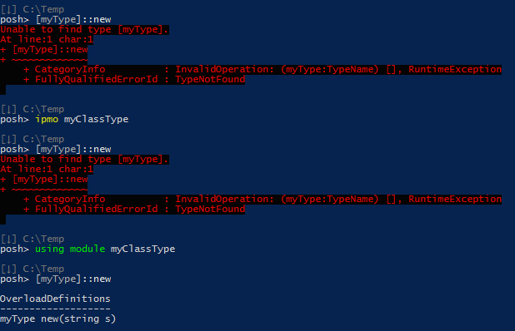Click 'myClassType' after the ipmo command
515x331 pixels.
pyautogui.click(x=96, y=119)
